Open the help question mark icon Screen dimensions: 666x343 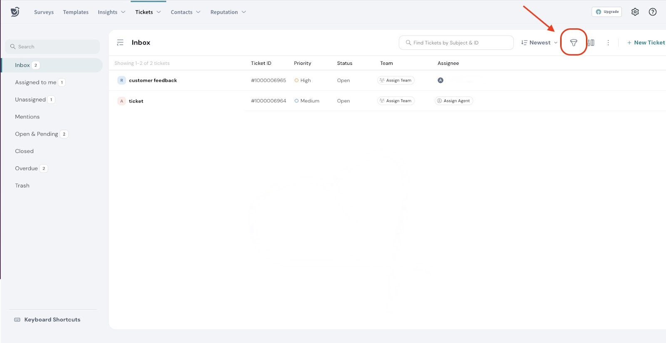(652, 12)
